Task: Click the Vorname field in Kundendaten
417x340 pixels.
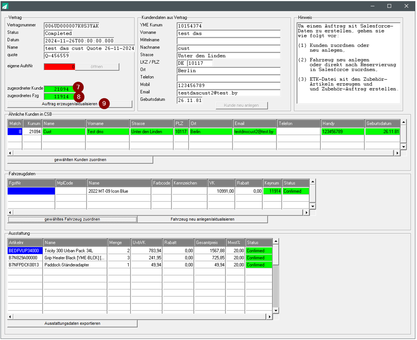Action: point(229,34)
